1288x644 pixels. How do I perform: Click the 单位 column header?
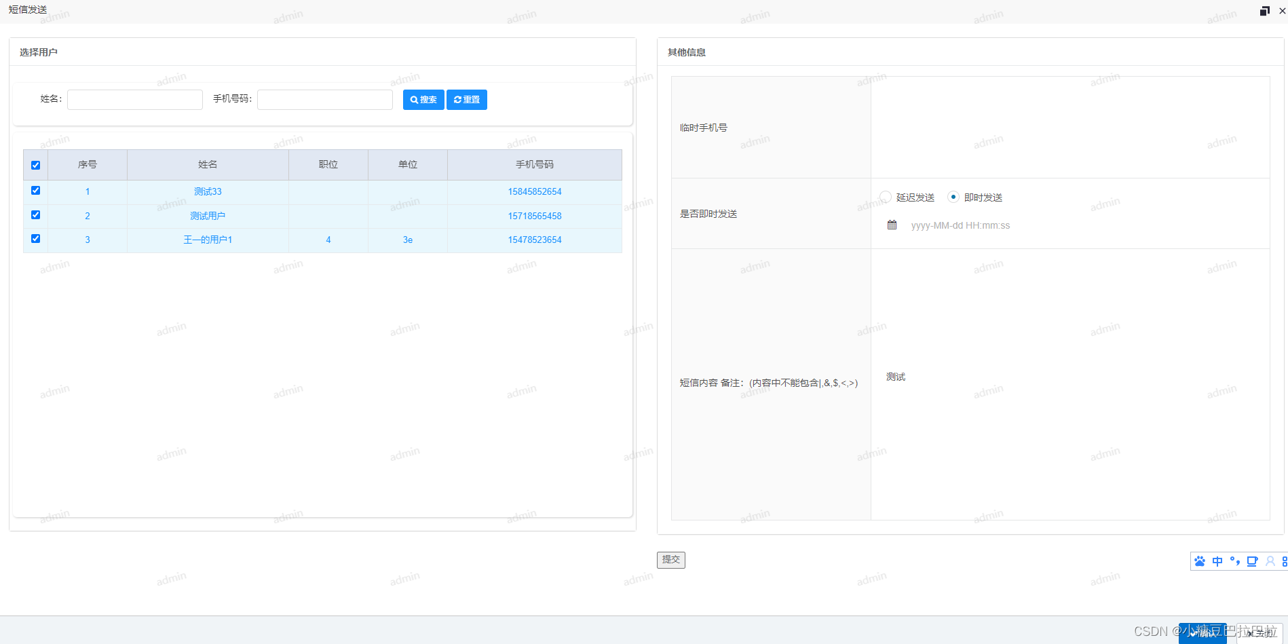(x=408, y=165)
